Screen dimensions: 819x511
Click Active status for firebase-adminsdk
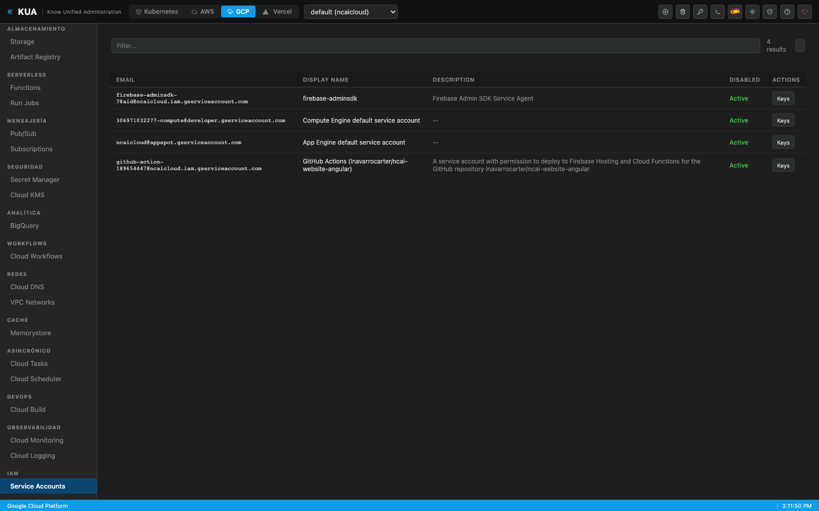click(739, 99)
